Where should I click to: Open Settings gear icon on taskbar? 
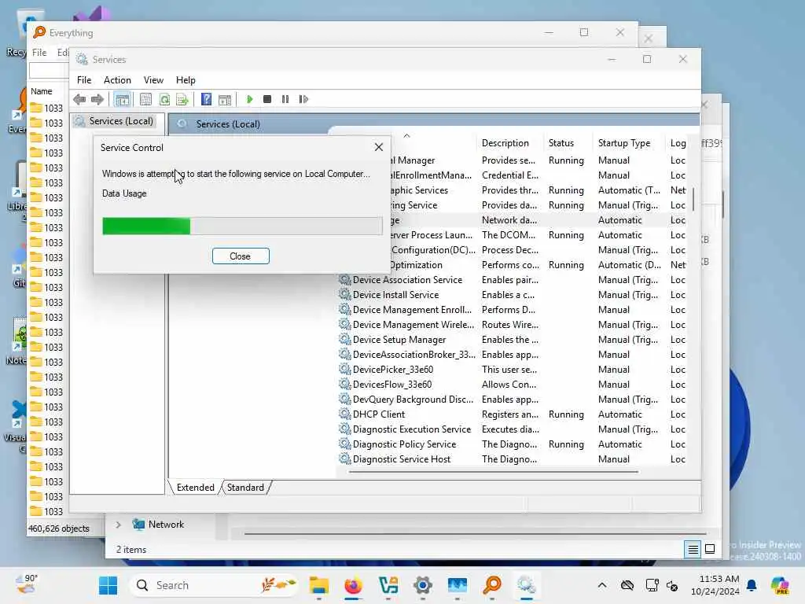tap(422, 585)
